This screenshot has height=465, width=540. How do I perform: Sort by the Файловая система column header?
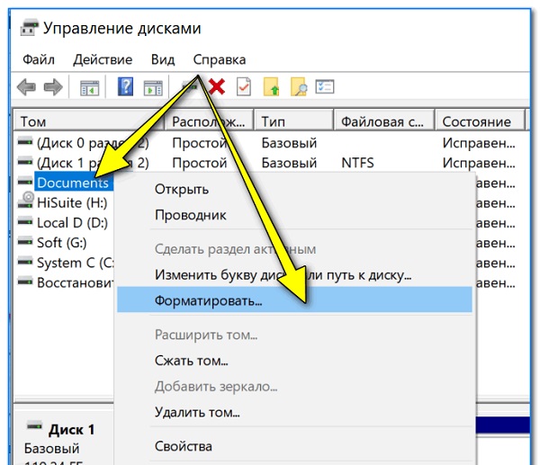(383, 121)
